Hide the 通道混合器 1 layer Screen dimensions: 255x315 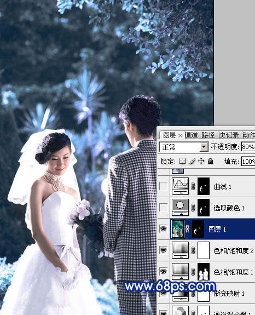[163, 313]
